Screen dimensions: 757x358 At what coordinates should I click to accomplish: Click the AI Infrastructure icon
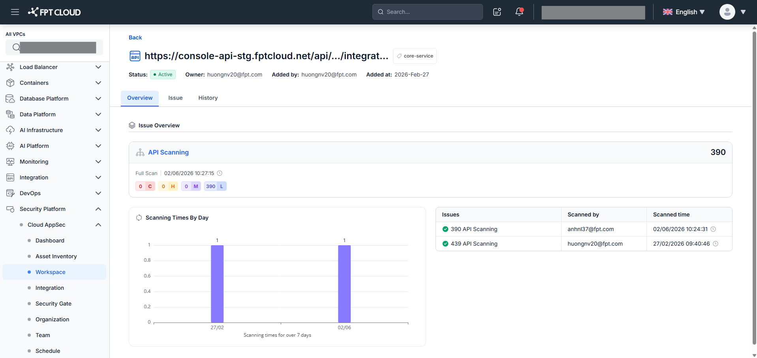[x=10, y=130]
